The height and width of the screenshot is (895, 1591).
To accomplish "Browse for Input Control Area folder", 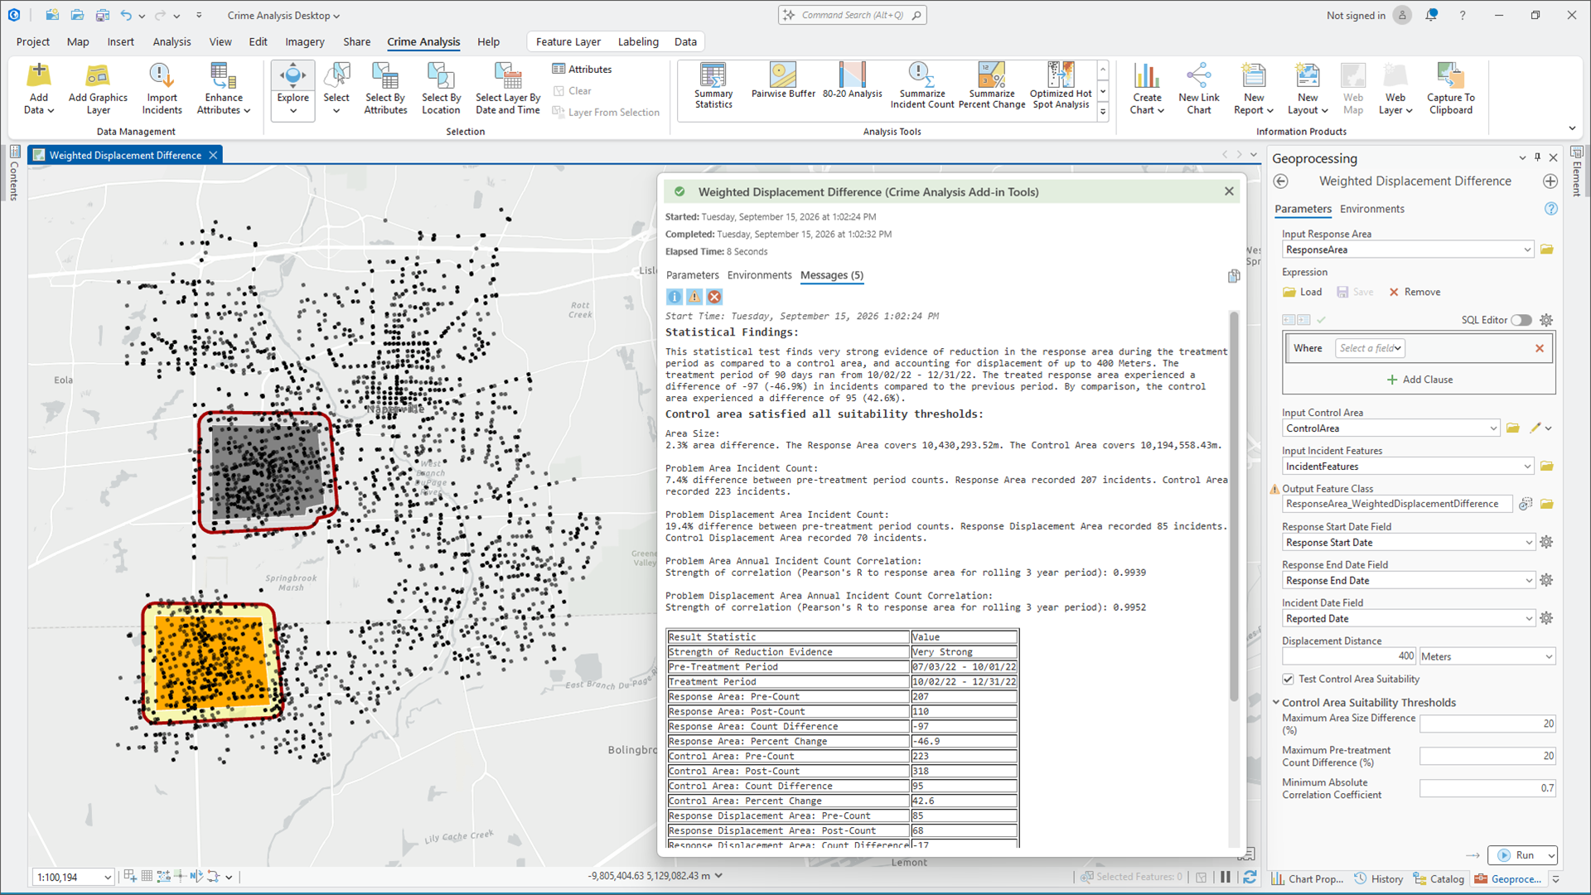I will point(1513,428).
